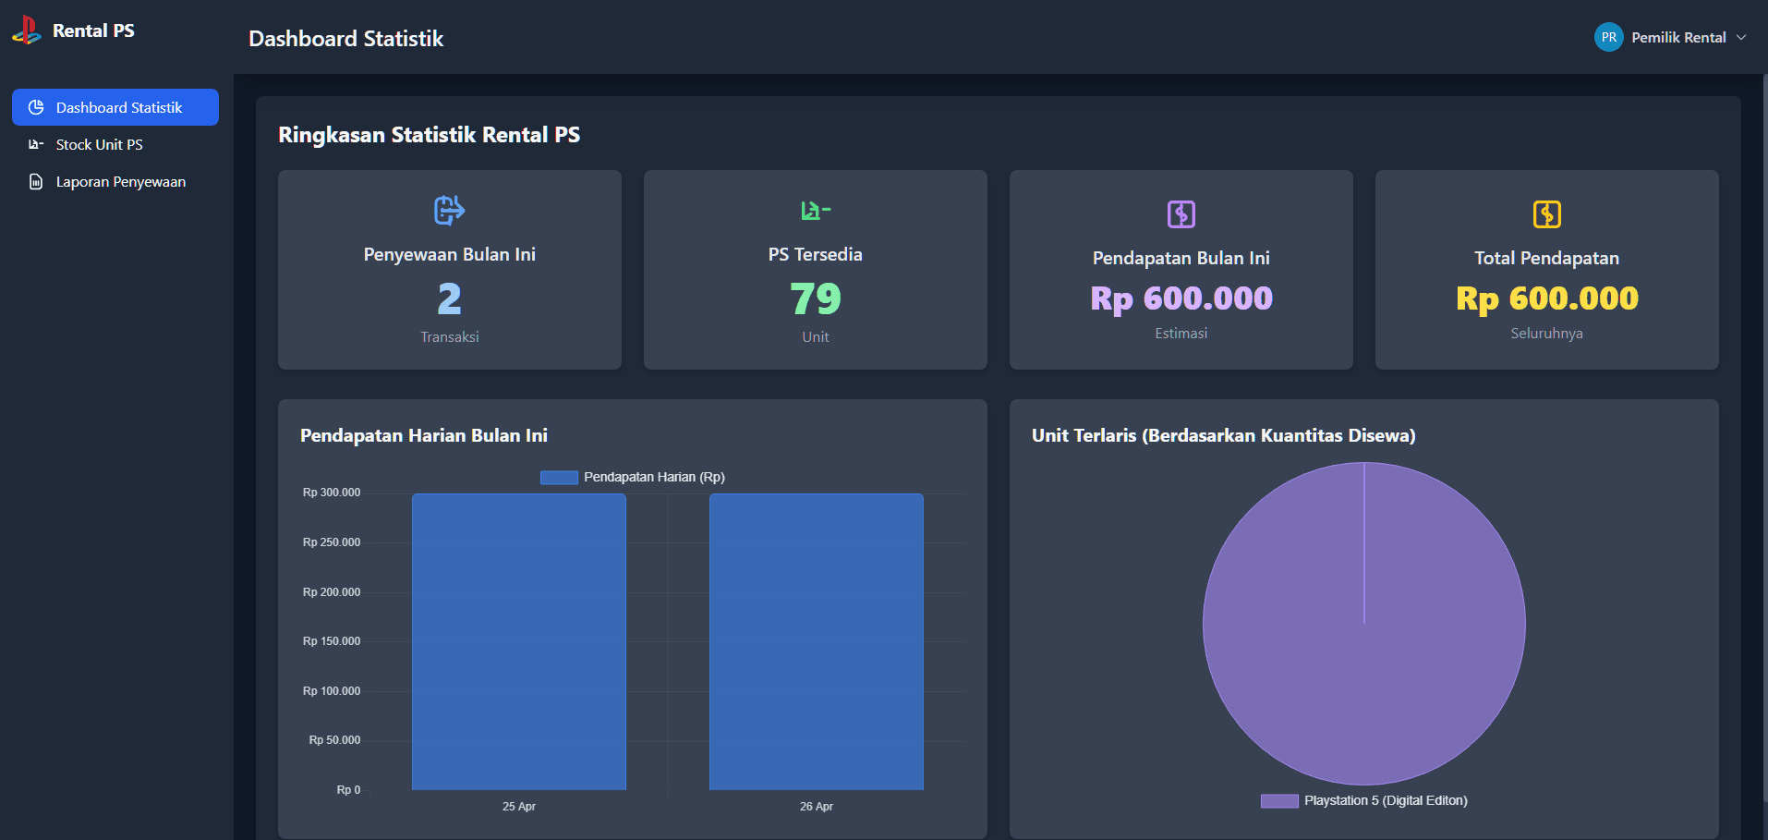This screenshot has height=840, width=1768.
Task: Click the PS Tersedia value 79
Action: (x=816, y=298)
